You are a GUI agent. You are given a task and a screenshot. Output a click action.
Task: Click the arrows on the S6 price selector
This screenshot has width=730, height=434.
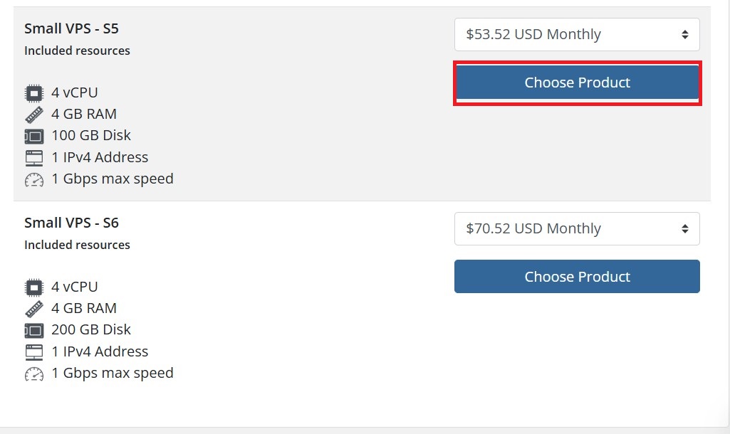(685, 229)
